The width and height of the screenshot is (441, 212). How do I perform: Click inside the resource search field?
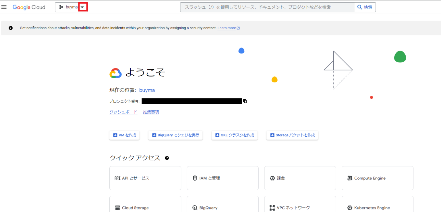(267, 7)
